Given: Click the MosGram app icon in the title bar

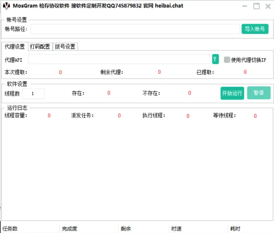Looking at the screenshot, I should [x=6, y=6].
